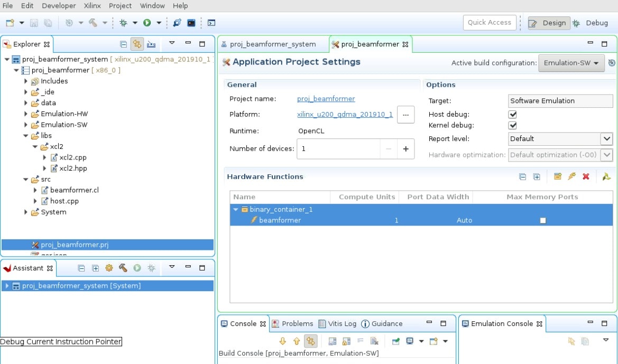Click the rightmost Hardware Functions toolbar icon
Viewport: 618px width, 364px height.
point(606,176)
